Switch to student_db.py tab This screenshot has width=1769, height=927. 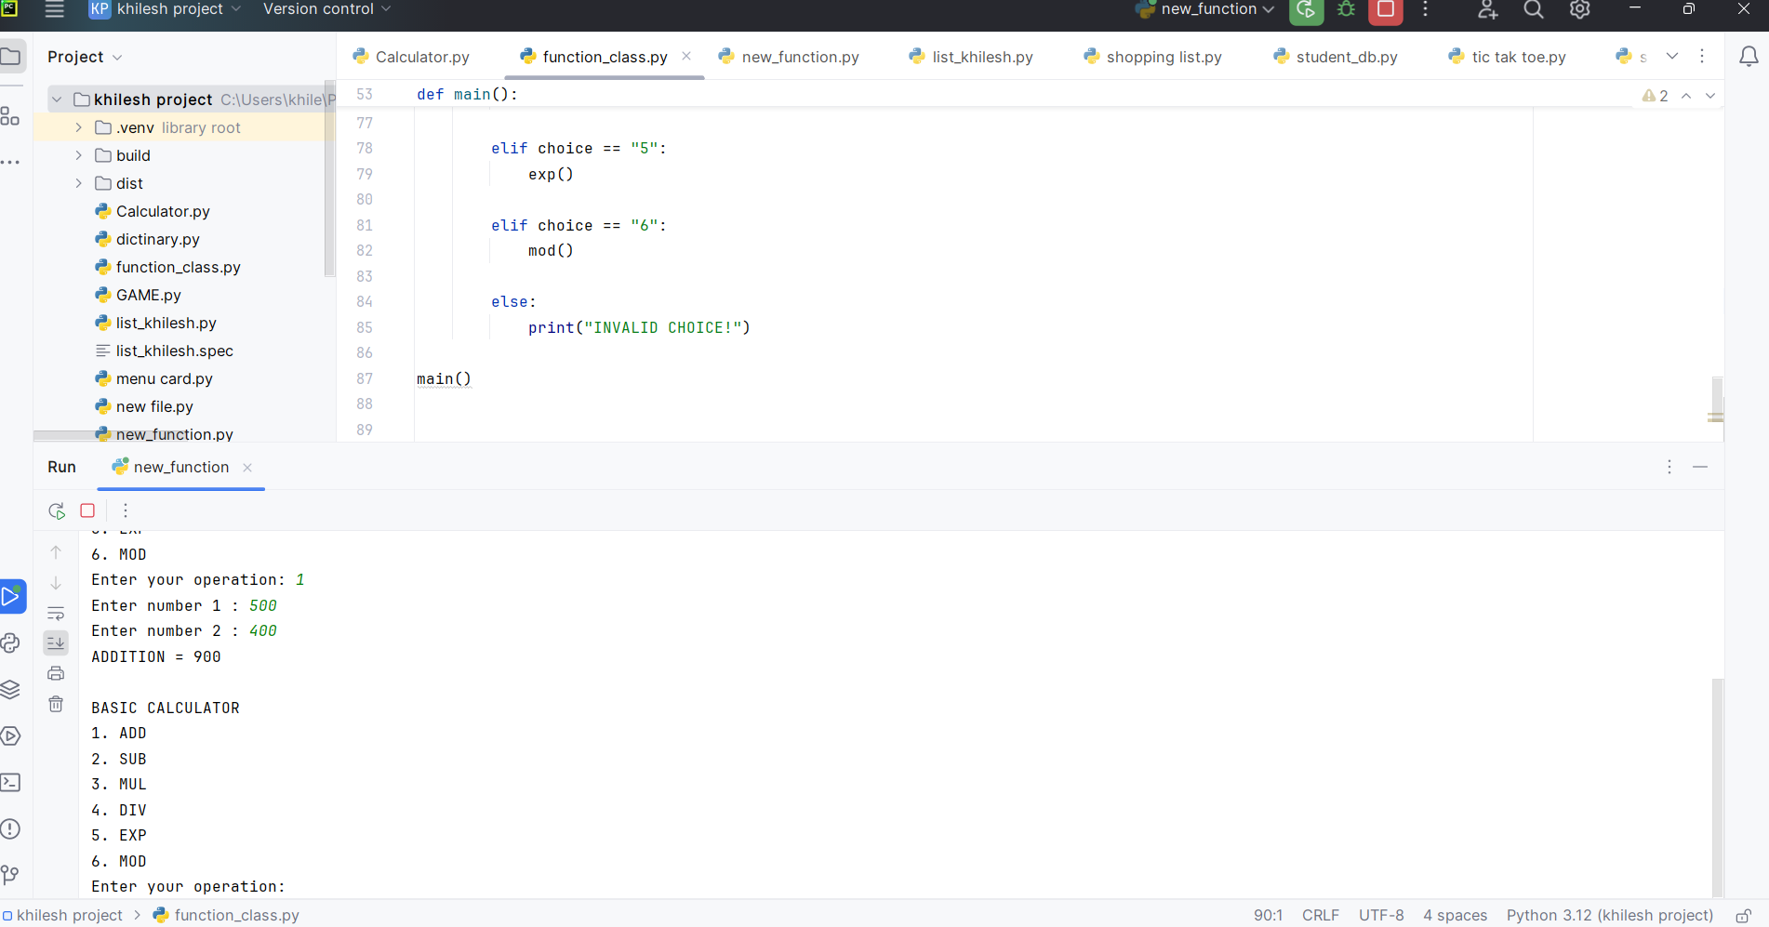click(x=1336, y=57)
